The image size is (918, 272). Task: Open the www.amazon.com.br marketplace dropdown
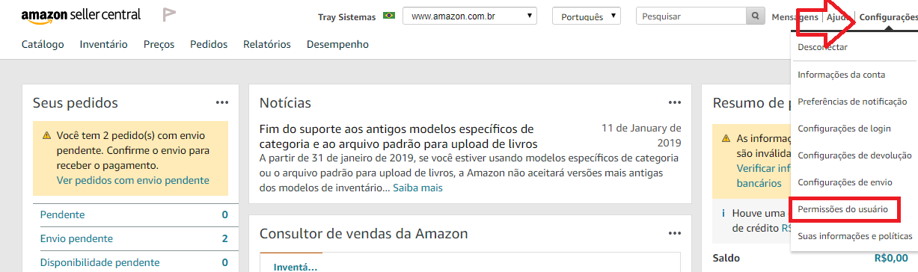click(x=470, y=16)
